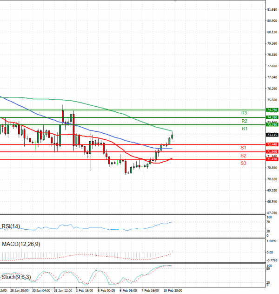Viewport: 279px width, 294px height.
Task: Select the Stoch(9,6,3) indicator label
Action: pos(16,276)
